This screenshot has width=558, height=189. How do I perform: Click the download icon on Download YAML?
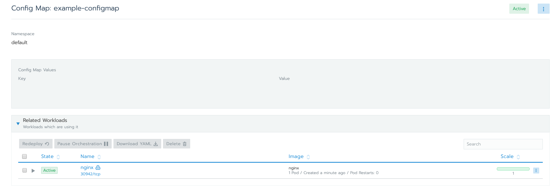pyautogui.click(x=156, y=143)
